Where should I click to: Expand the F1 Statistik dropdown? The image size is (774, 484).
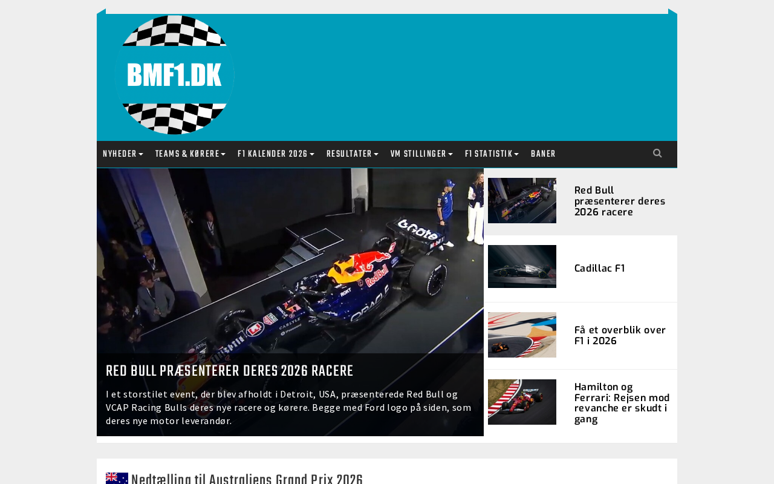[492, 154]
